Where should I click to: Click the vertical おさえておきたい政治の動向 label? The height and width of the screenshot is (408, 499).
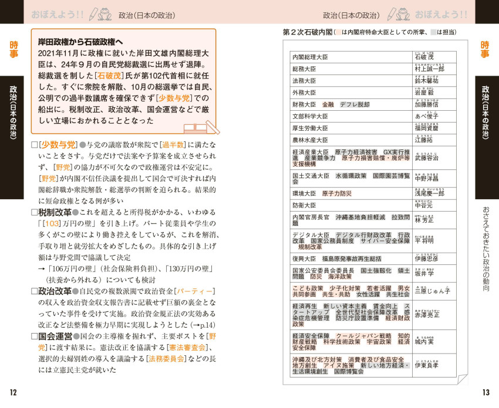[485, 249]
